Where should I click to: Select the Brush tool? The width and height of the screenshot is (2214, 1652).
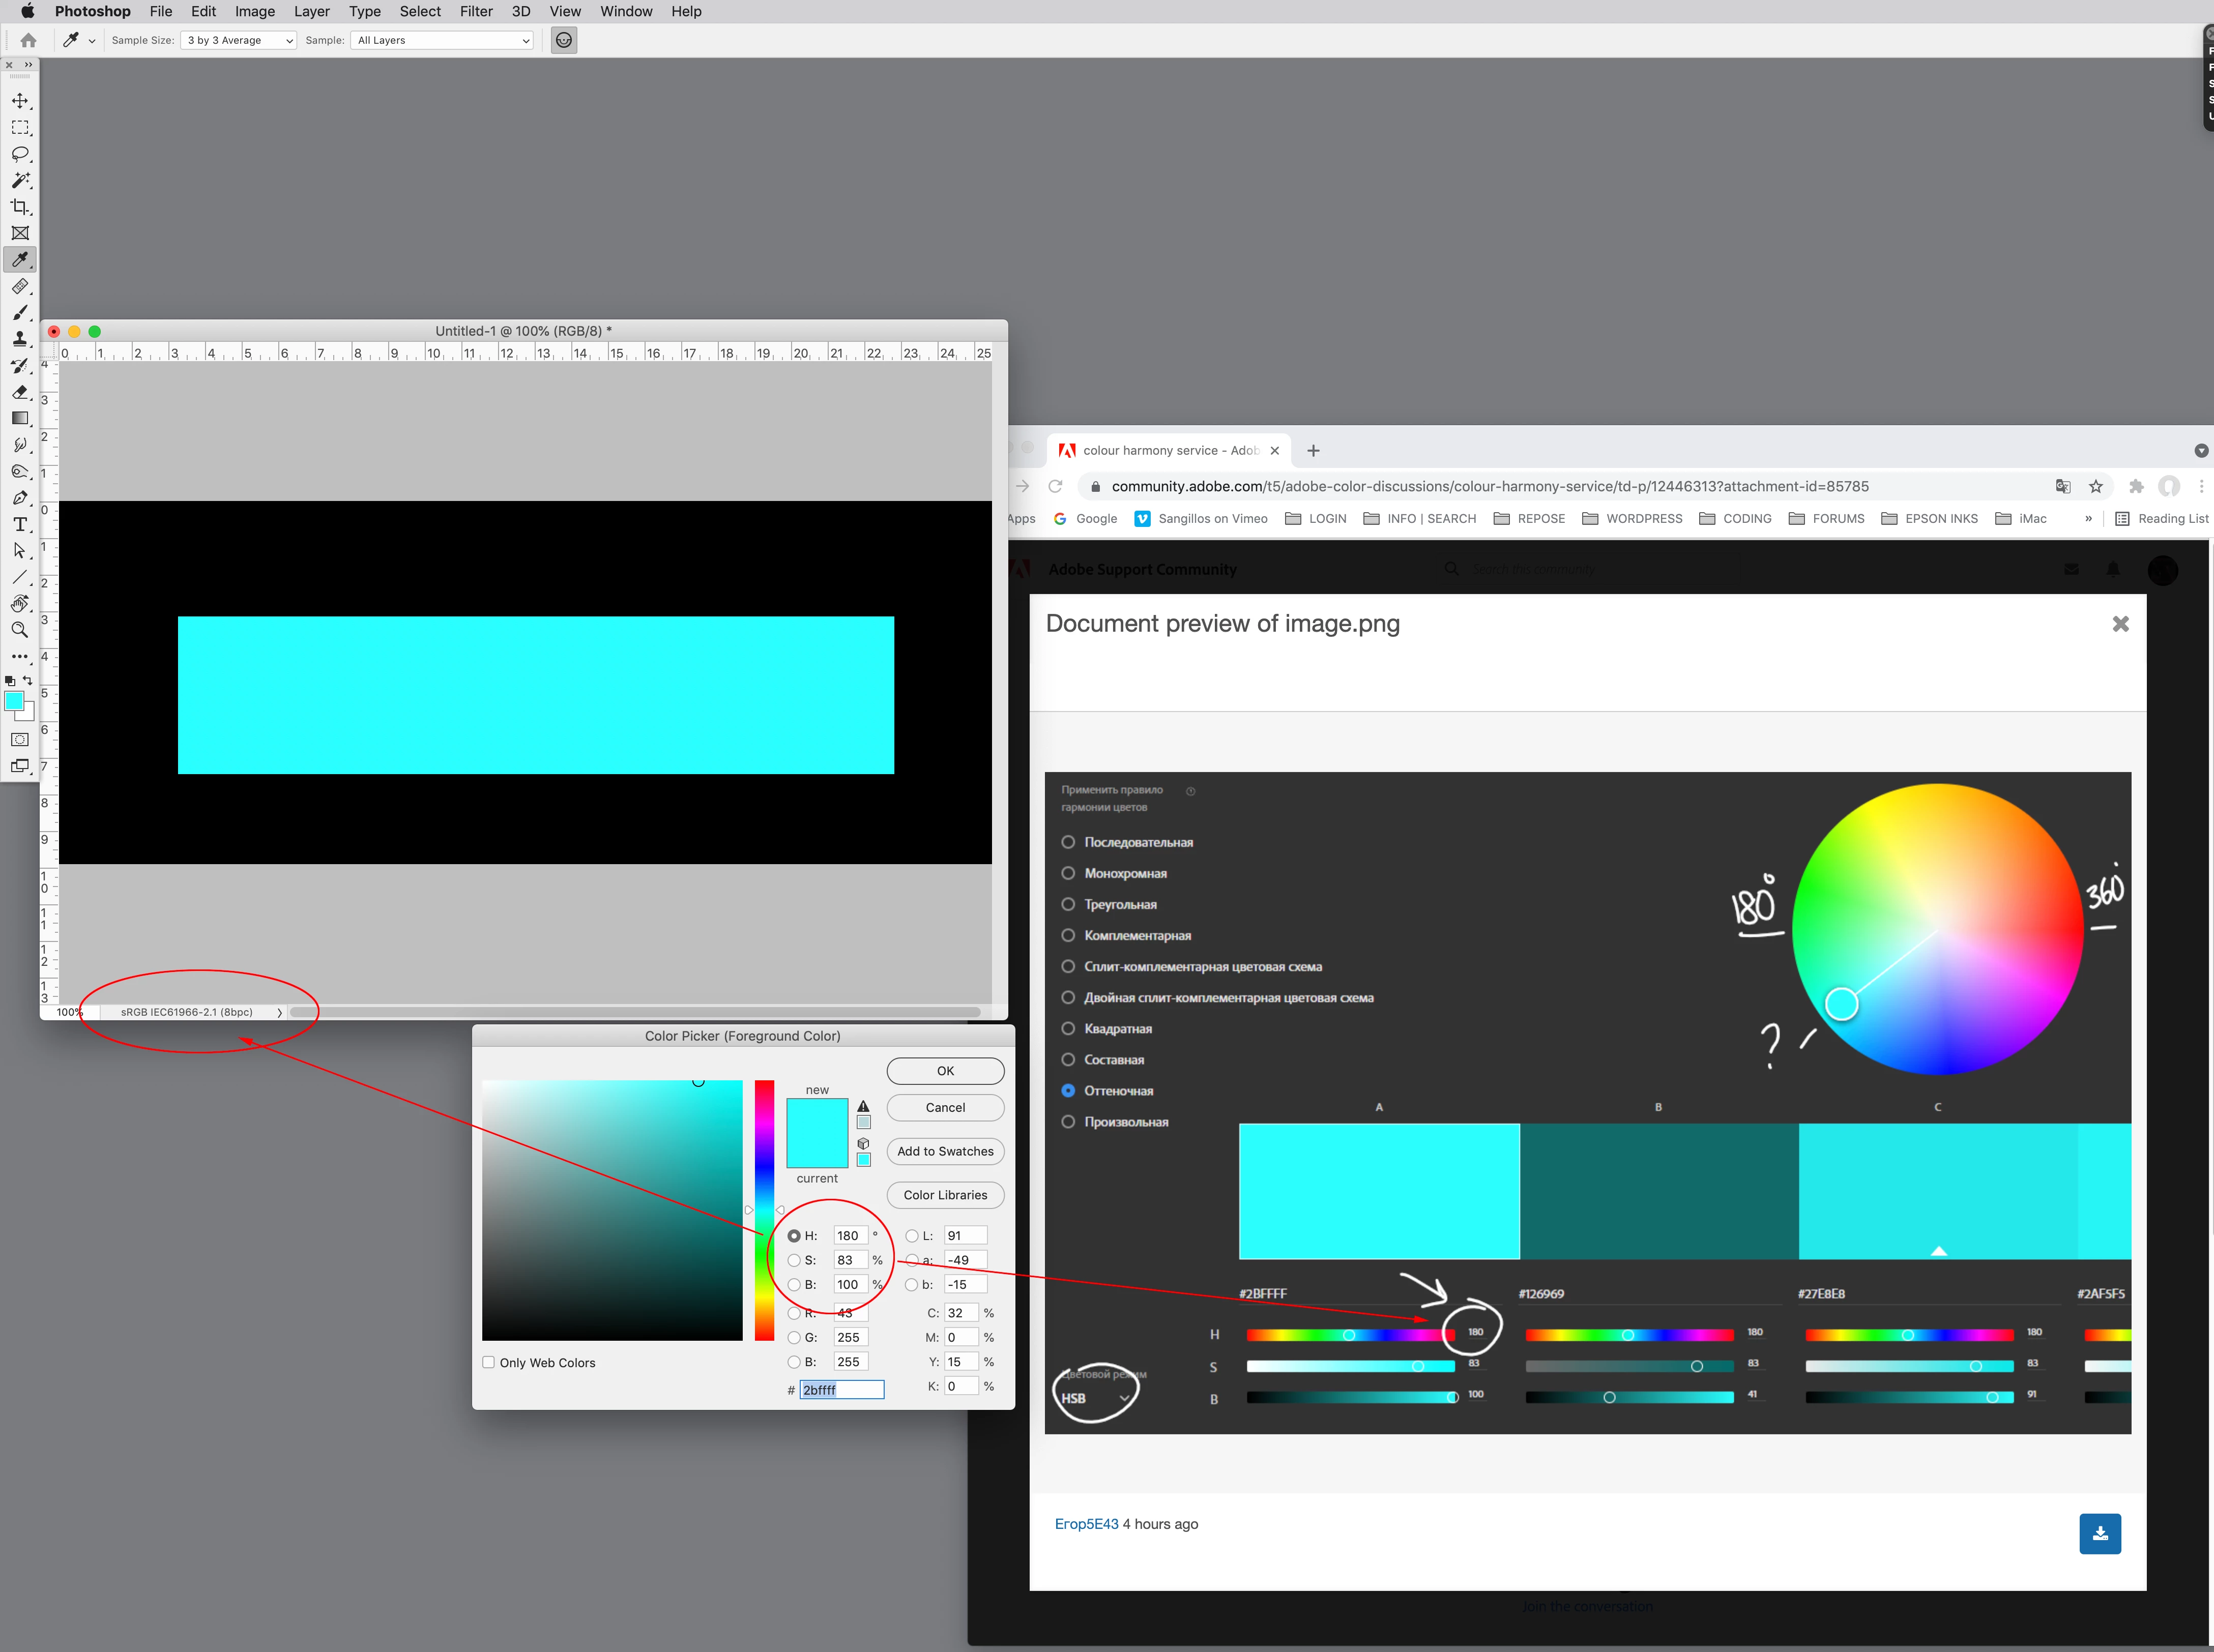(x=20, y=313)
